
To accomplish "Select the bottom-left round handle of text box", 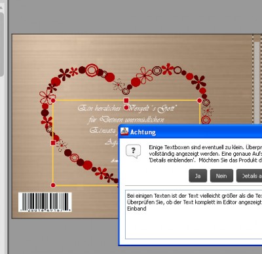I will coord(53,185).
